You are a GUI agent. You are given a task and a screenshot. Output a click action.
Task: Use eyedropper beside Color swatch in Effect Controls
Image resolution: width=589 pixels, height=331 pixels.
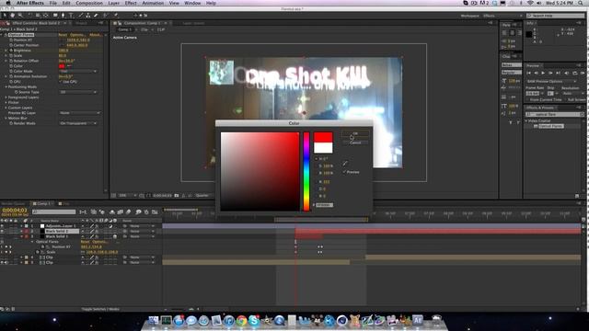(69, 66)
